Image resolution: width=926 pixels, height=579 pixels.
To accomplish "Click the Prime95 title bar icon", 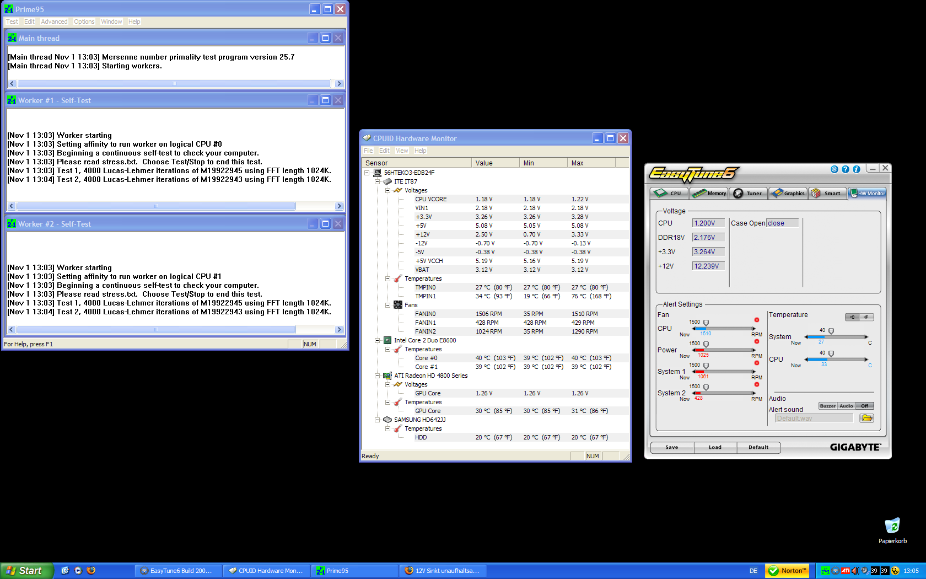I will point(9,9).
